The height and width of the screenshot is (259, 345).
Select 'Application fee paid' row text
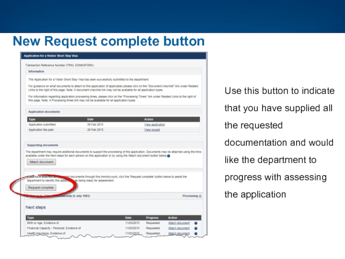tap(41, 130)
